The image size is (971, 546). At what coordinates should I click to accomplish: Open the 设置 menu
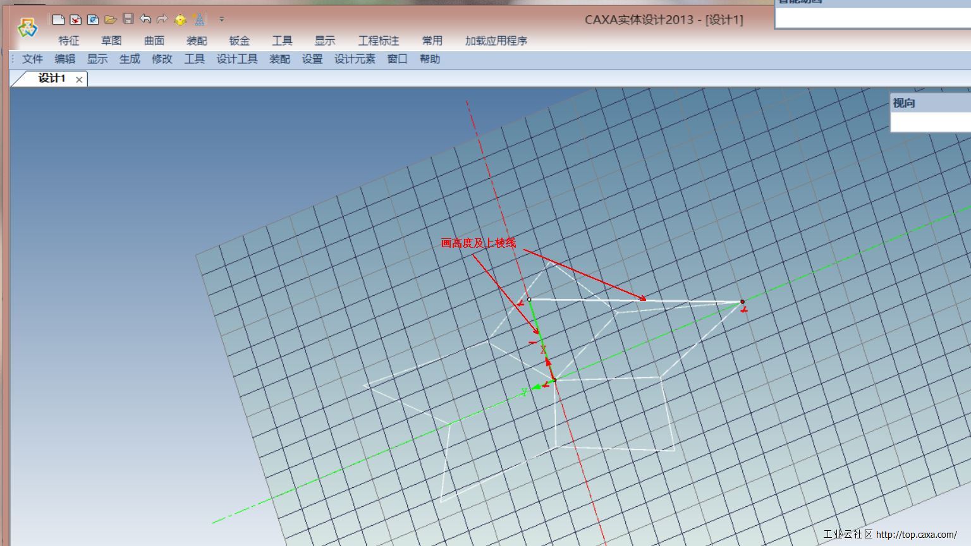coord(312,59)
